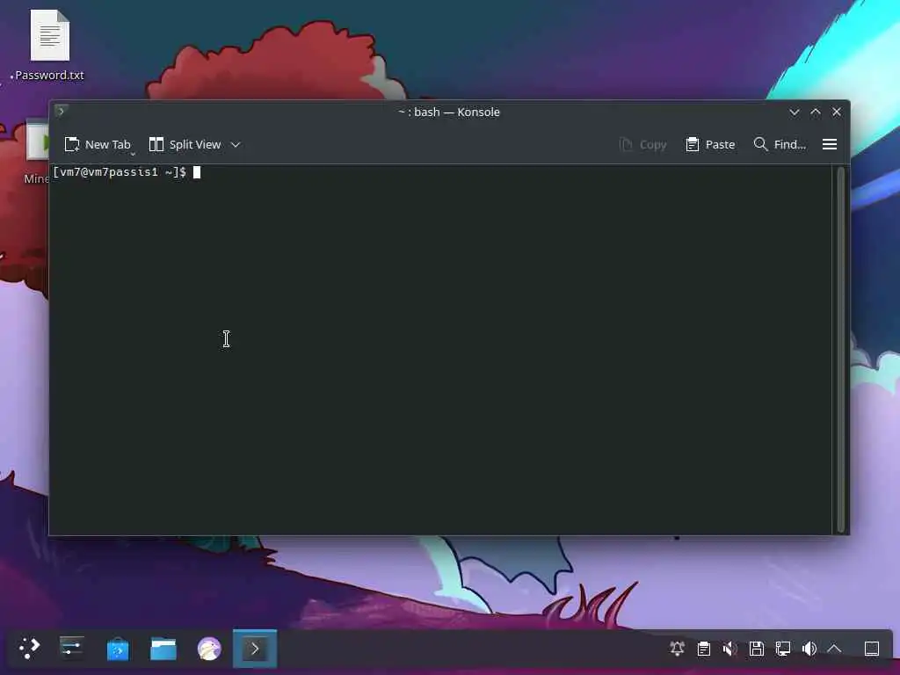Open the network connections tray icon

coord(783,649)
